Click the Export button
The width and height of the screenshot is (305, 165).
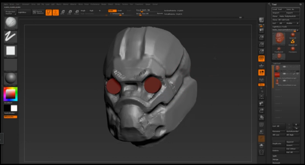293,13
